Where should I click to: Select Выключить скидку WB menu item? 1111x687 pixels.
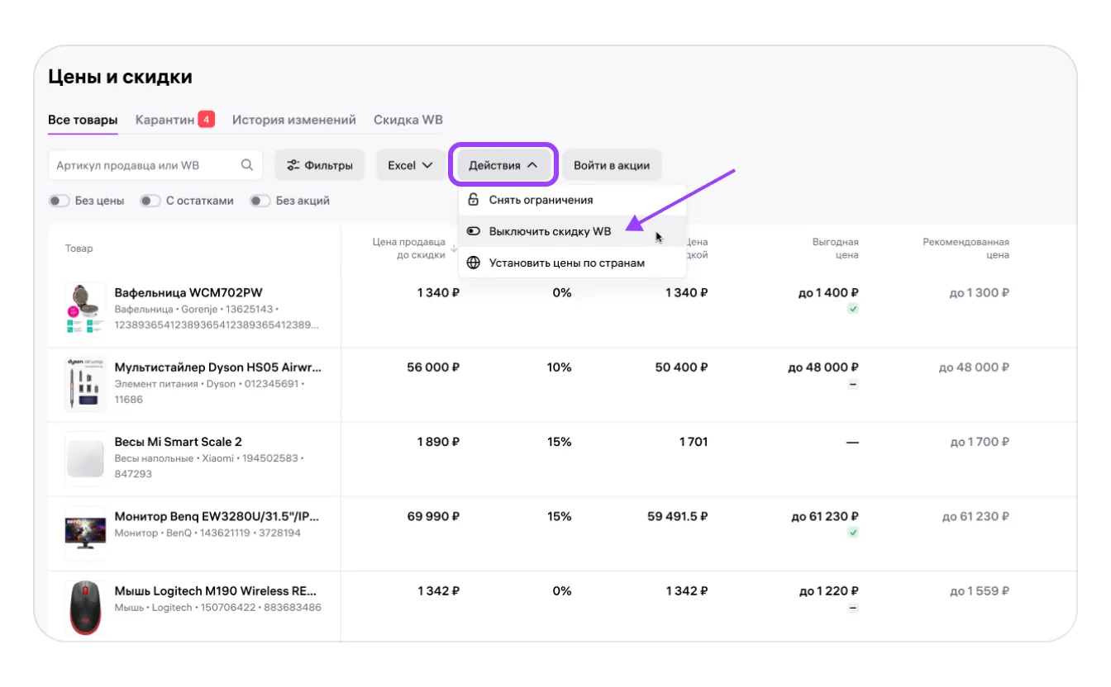click(x=550, y=231)
